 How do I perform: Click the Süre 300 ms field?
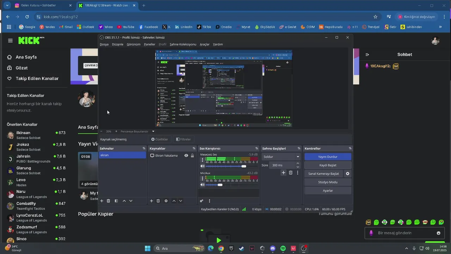coord(282,165)
